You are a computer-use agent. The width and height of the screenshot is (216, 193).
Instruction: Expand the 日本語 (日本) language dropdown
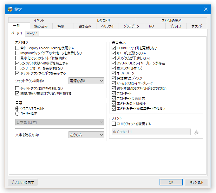click(x=60, y=122)
